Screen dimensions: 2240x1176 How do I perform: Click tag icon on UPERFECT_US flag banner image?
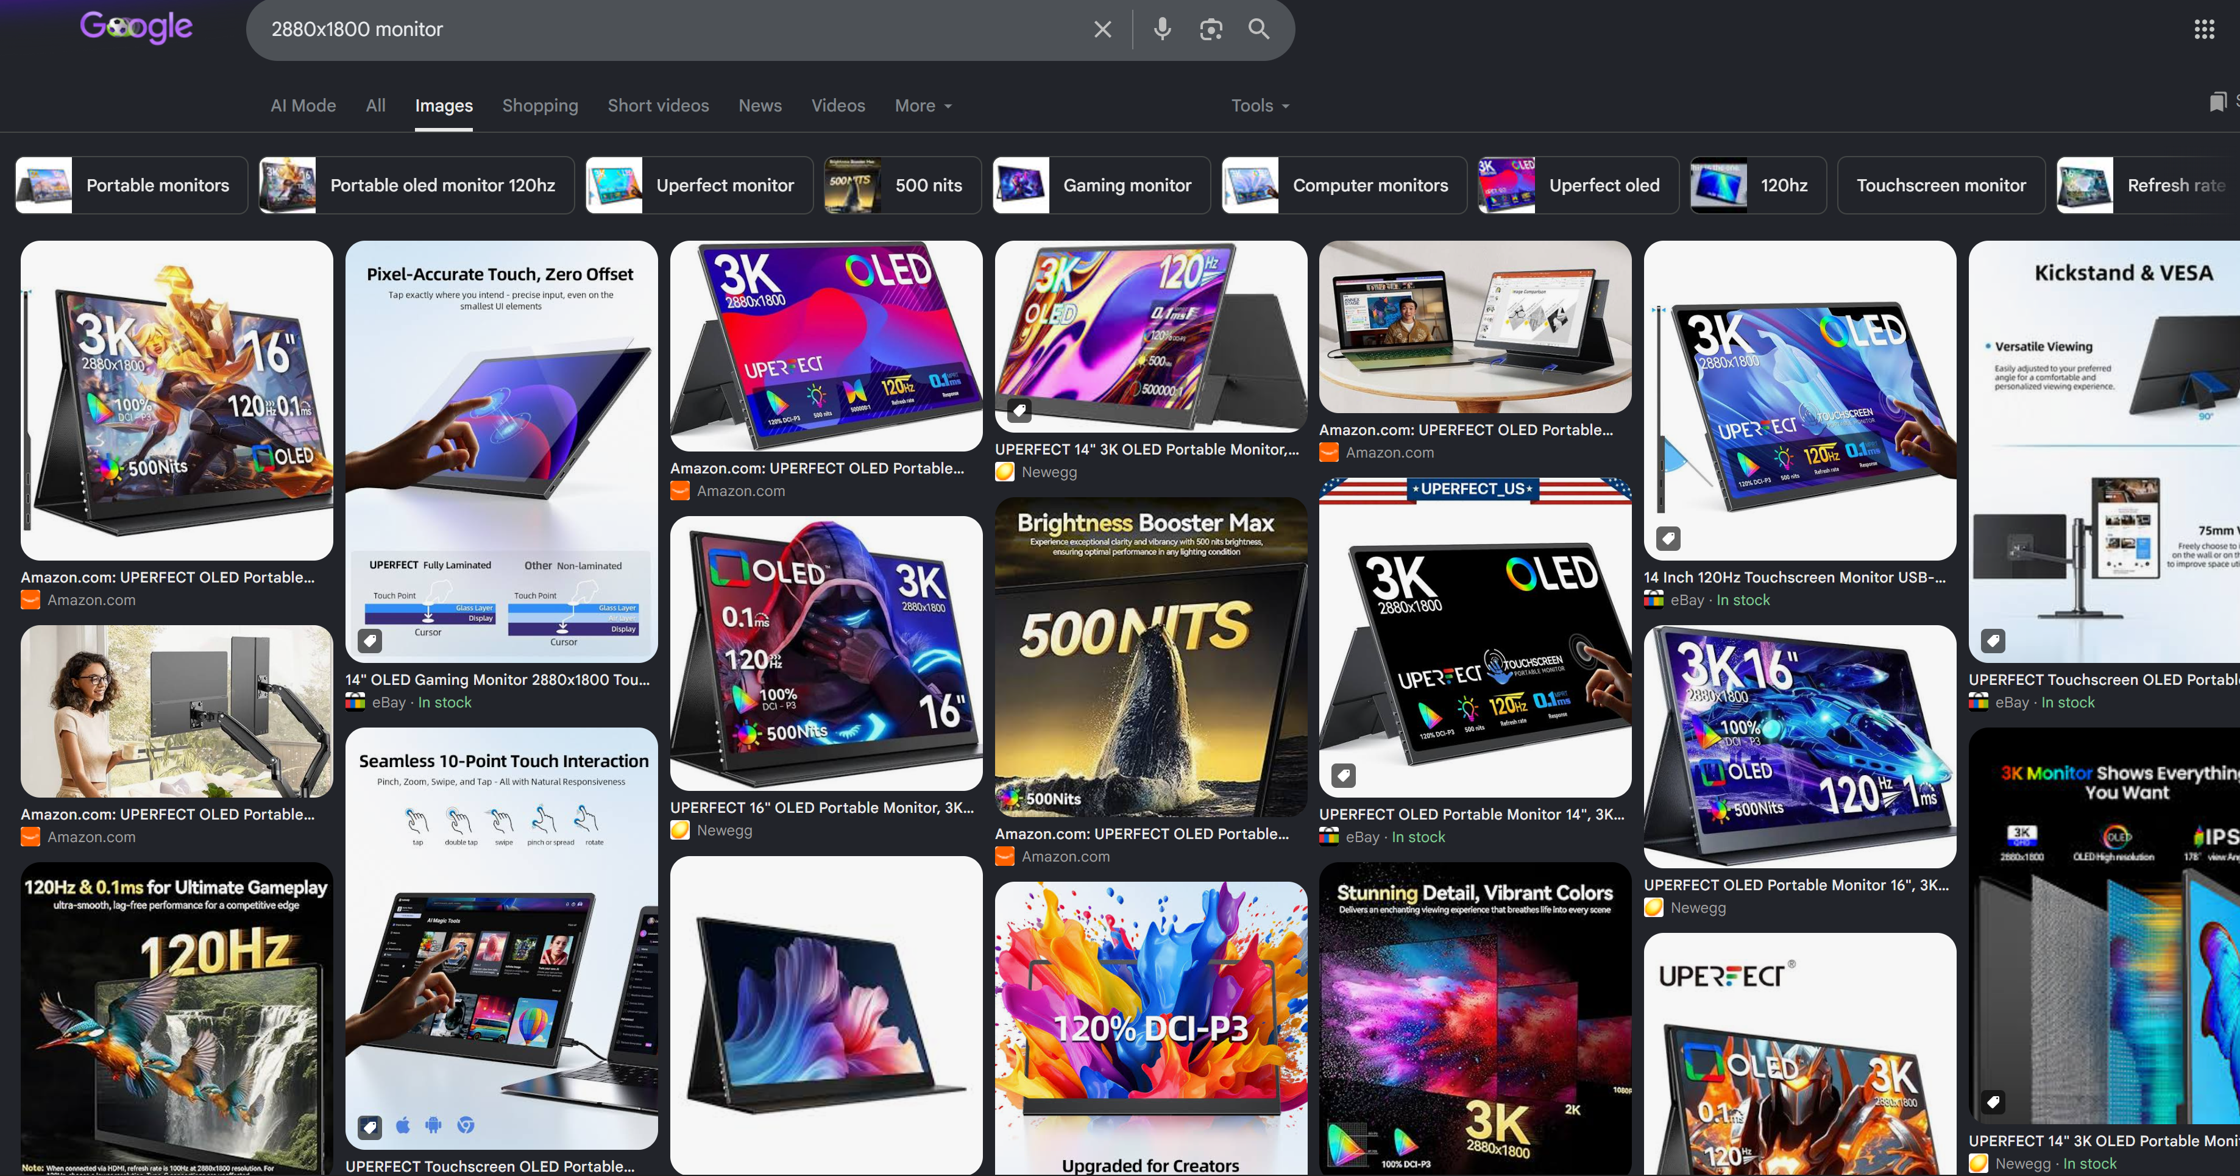[1344, 776]
